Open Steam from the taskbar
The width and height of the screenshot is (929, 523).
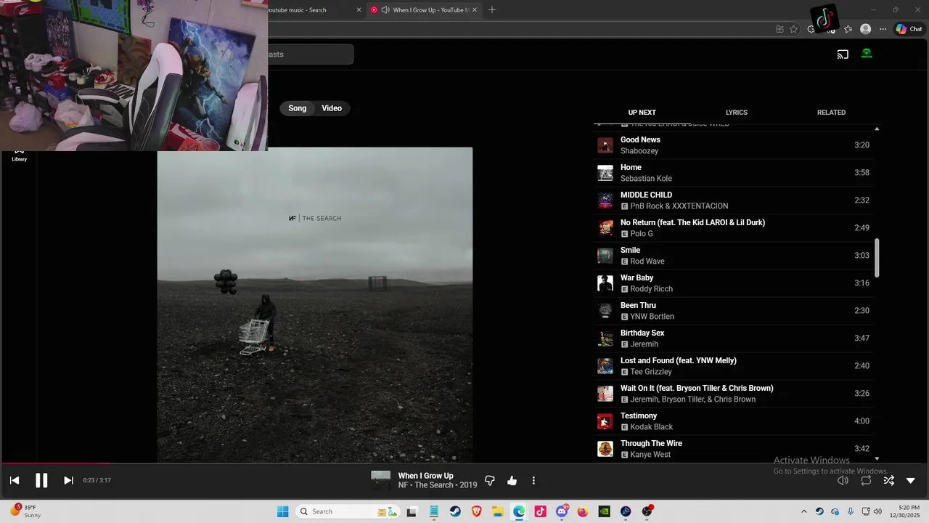[x=455, y=511]
